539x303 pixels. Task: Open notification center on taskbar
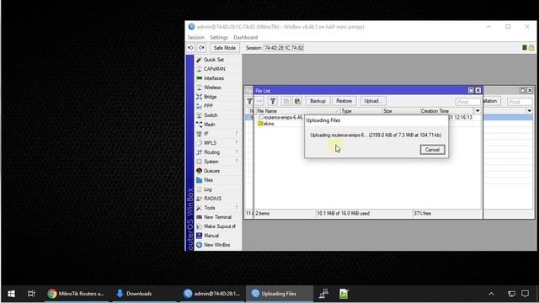tap(525, 294)
